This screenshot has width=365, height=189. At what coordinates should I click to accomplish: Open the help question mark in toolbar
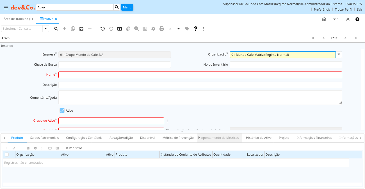(x=196, y=29)
